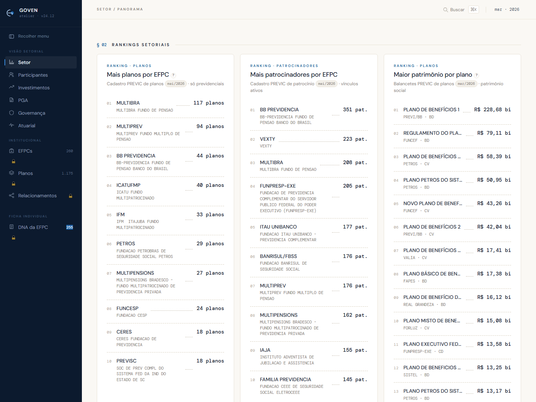Click the lock icon under EFPCs
The image size is (536, 402).
tap(13, 162)
